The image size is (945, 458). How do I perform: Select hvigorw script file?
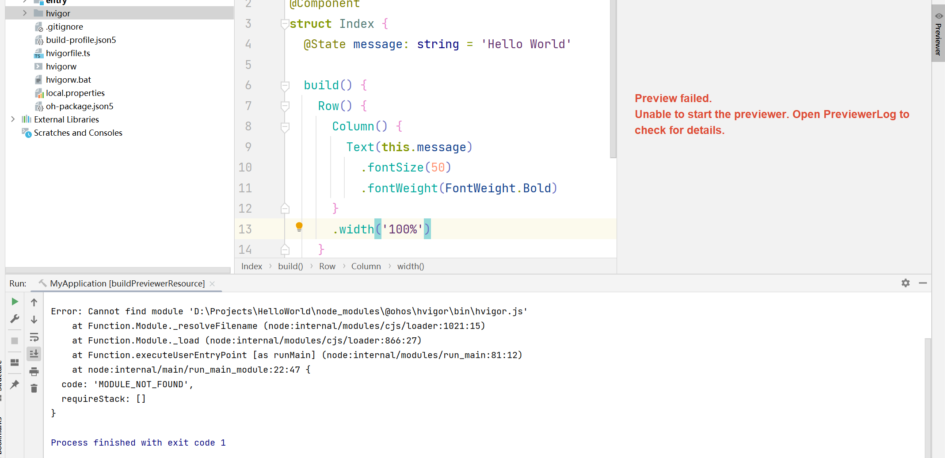point(61,66)
